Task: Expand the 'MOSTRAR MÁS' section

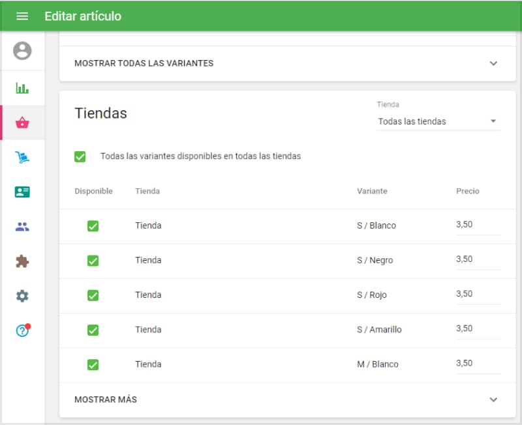Action: point(494,399)
